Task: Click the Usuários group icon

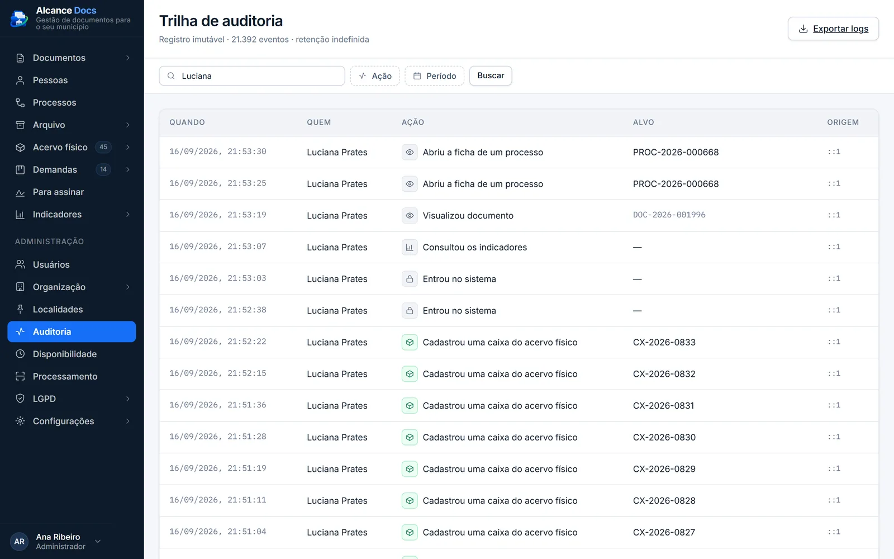Action: 20,264
